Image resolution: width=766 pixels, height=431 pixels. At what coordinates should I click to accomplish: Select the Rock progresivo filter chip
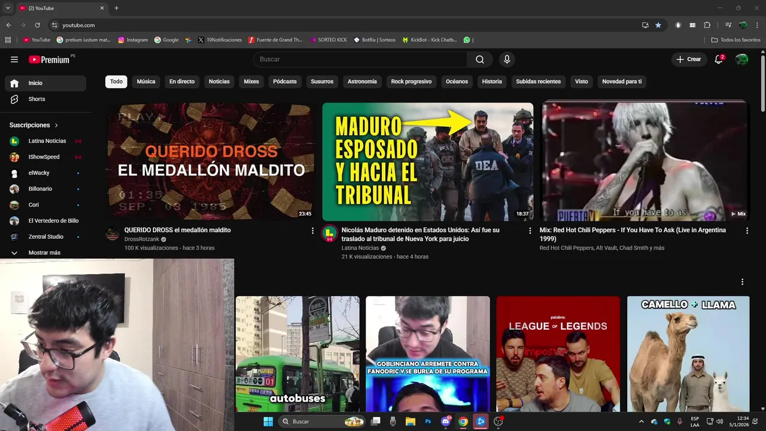pos(411,81)
